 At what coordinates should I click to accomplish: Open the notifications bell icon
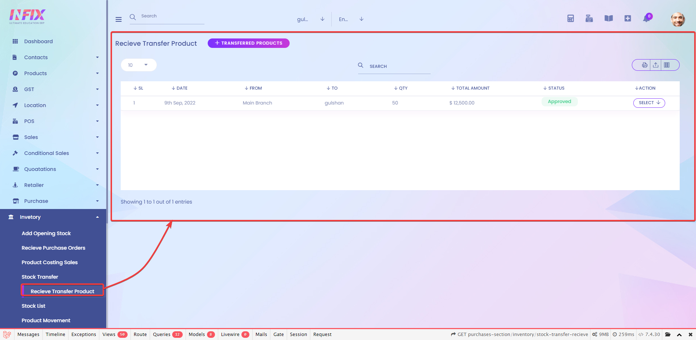(x=646, y=19)
